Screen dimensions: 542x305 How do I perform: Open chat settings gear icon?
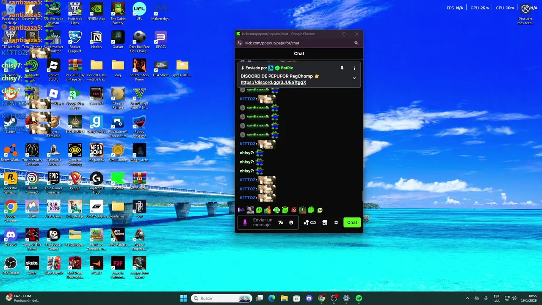coord(336,222)
